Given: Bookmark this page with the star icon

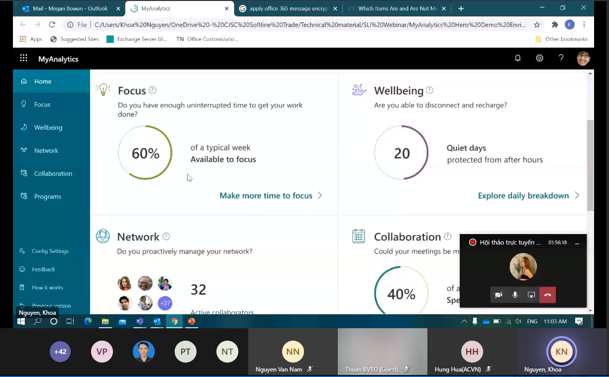Looking at the screenshot, I should coord(537,24).
